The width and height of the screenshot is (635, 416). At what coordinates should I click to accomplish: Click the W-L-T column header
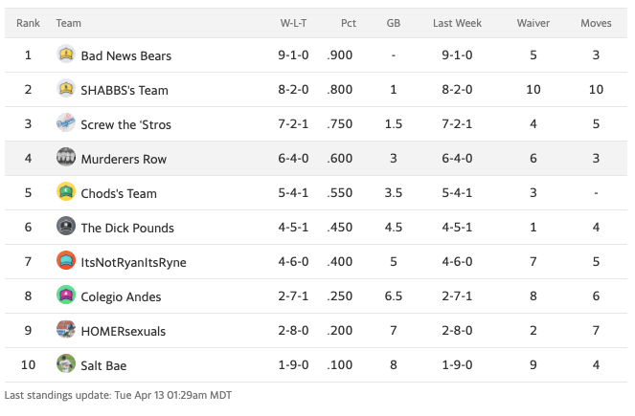[x=293, y=22]
